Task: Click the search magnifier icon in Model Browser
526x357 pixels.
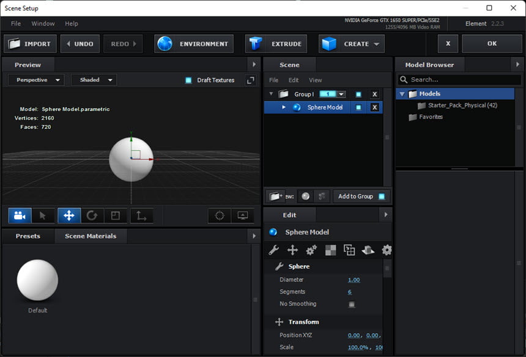Action: tap(404, 79)
